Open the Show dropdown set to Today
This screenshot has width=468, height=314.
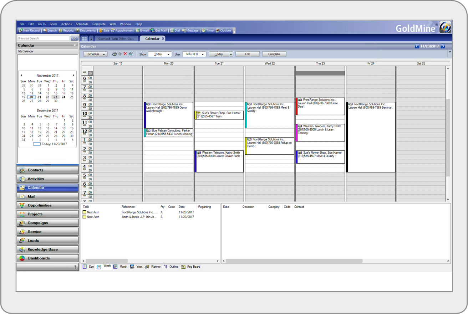coord(160,54)
